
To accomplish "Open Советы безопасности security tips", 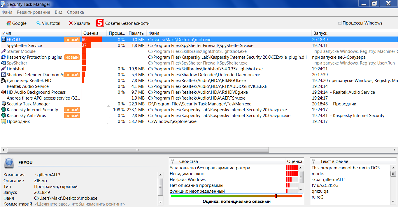I will (x=127, y=23).
